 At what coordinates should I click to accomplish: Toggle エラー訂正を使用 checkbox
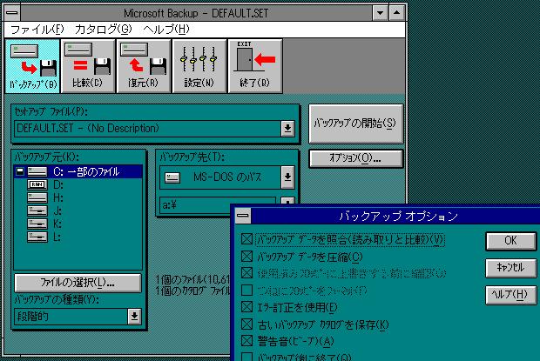click(x=247, y=307)
